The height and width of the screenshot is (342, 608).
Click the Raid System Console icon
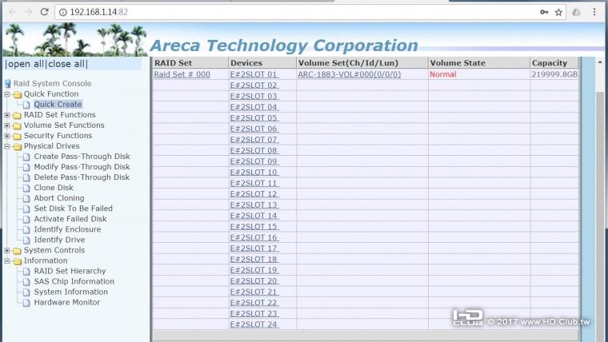8,84
